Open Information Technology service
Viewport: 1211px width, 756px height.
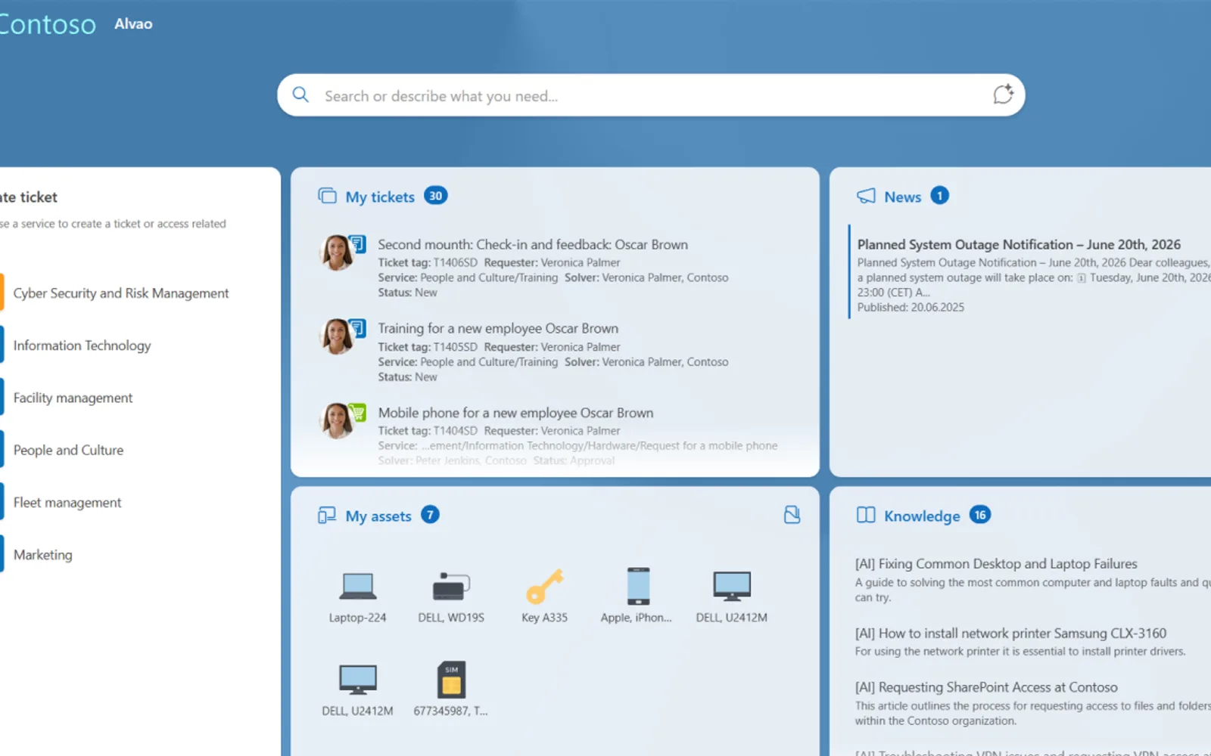click(82, 345)
